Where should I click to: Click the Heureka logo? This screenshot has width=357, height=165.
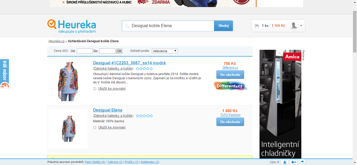[72, 26]
